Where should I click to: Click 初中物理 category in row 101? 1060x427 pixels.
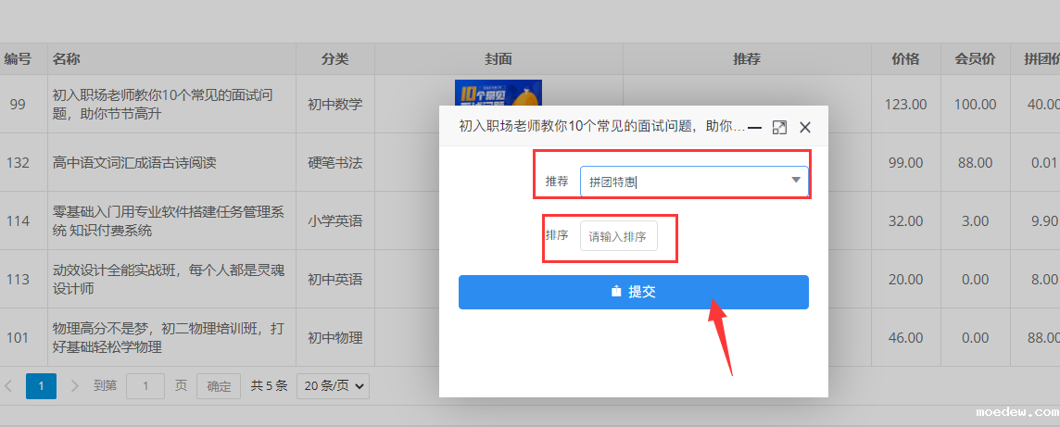[334, 338]
